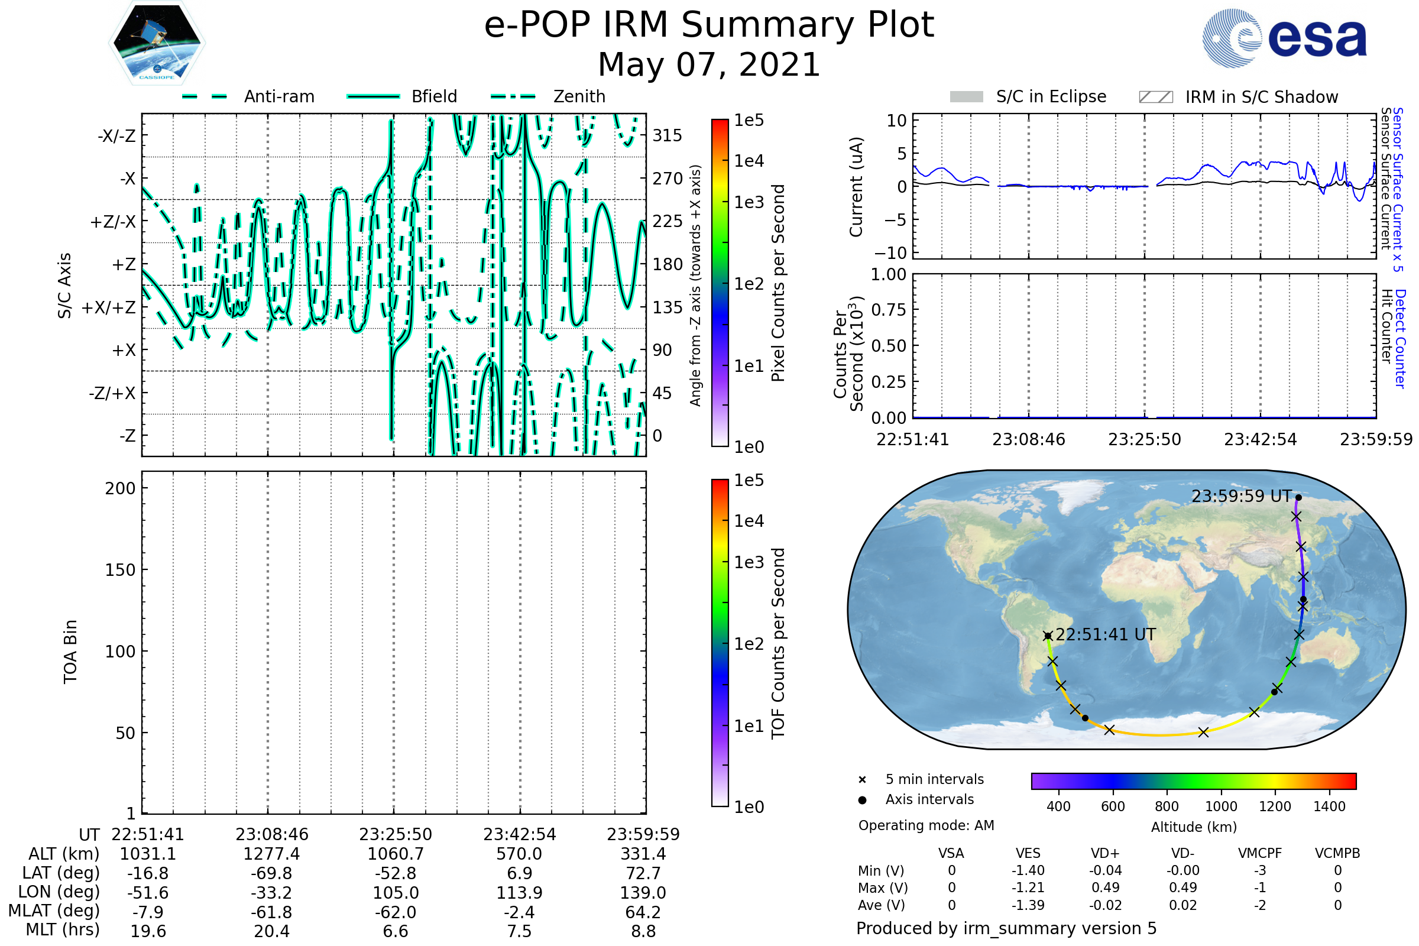Click the S/C in Eclipse gray legend patch

(967, 97)
